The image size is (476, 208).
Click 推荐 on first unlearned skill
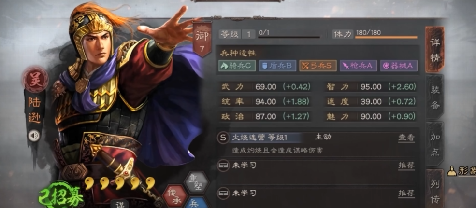pos(406,165)
